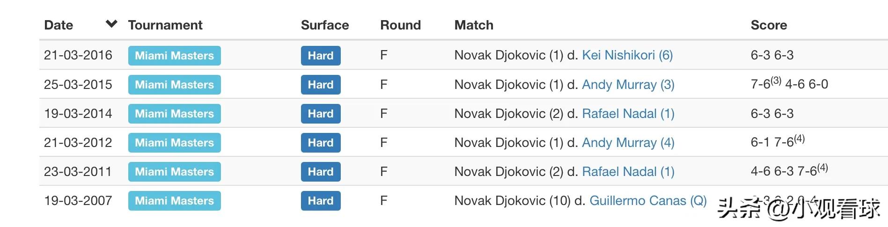Click the Round column header
The image size is (888, 227).
400,25
